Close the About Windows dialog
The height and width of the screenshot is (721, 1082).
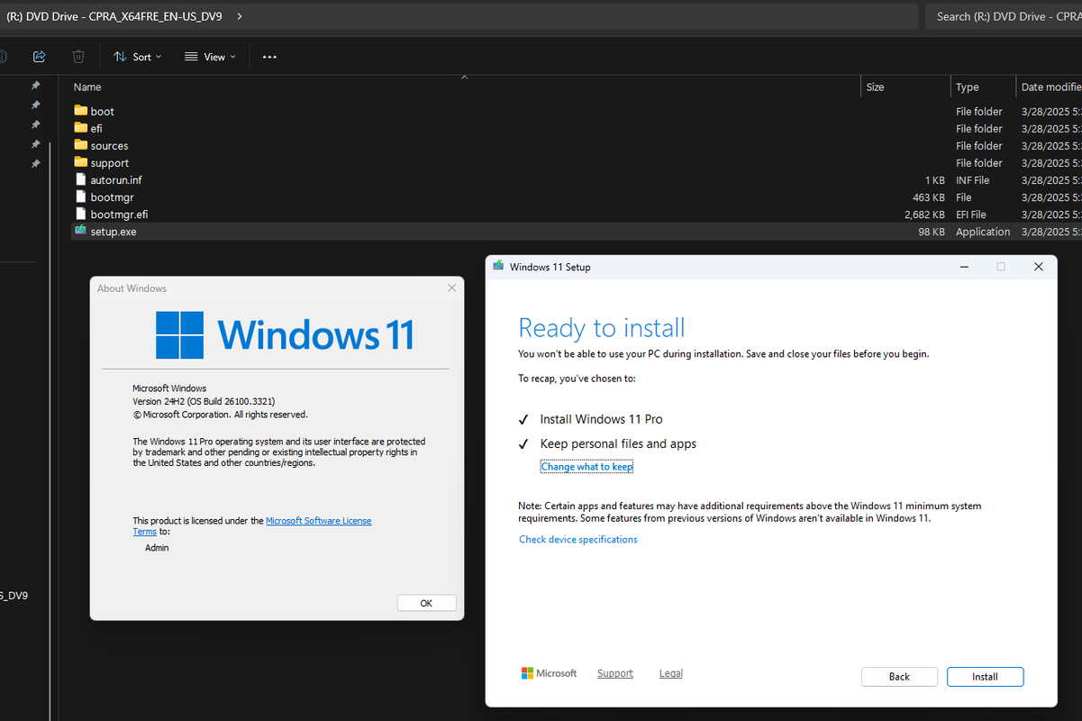[452, 287]
